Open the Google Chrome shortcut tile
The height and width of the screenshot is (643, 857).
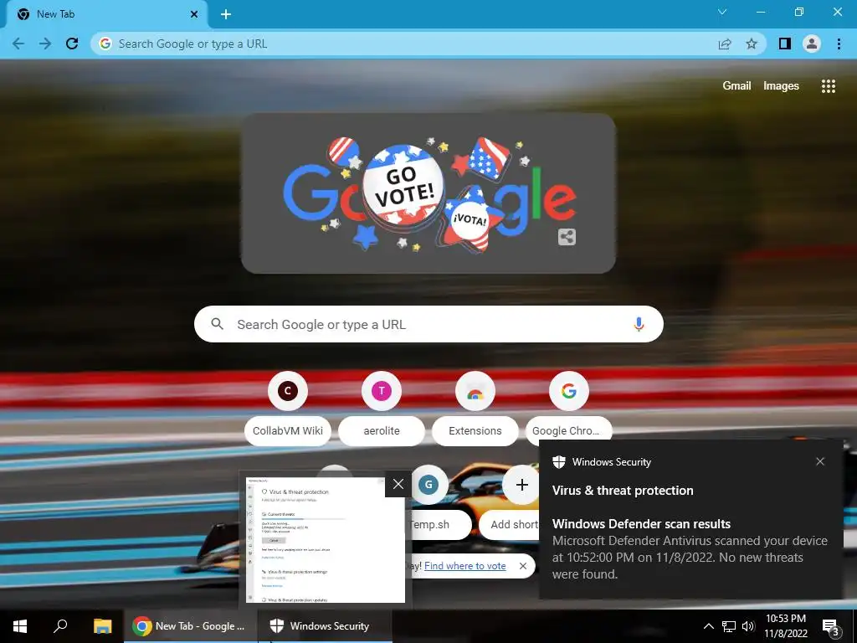568,408
